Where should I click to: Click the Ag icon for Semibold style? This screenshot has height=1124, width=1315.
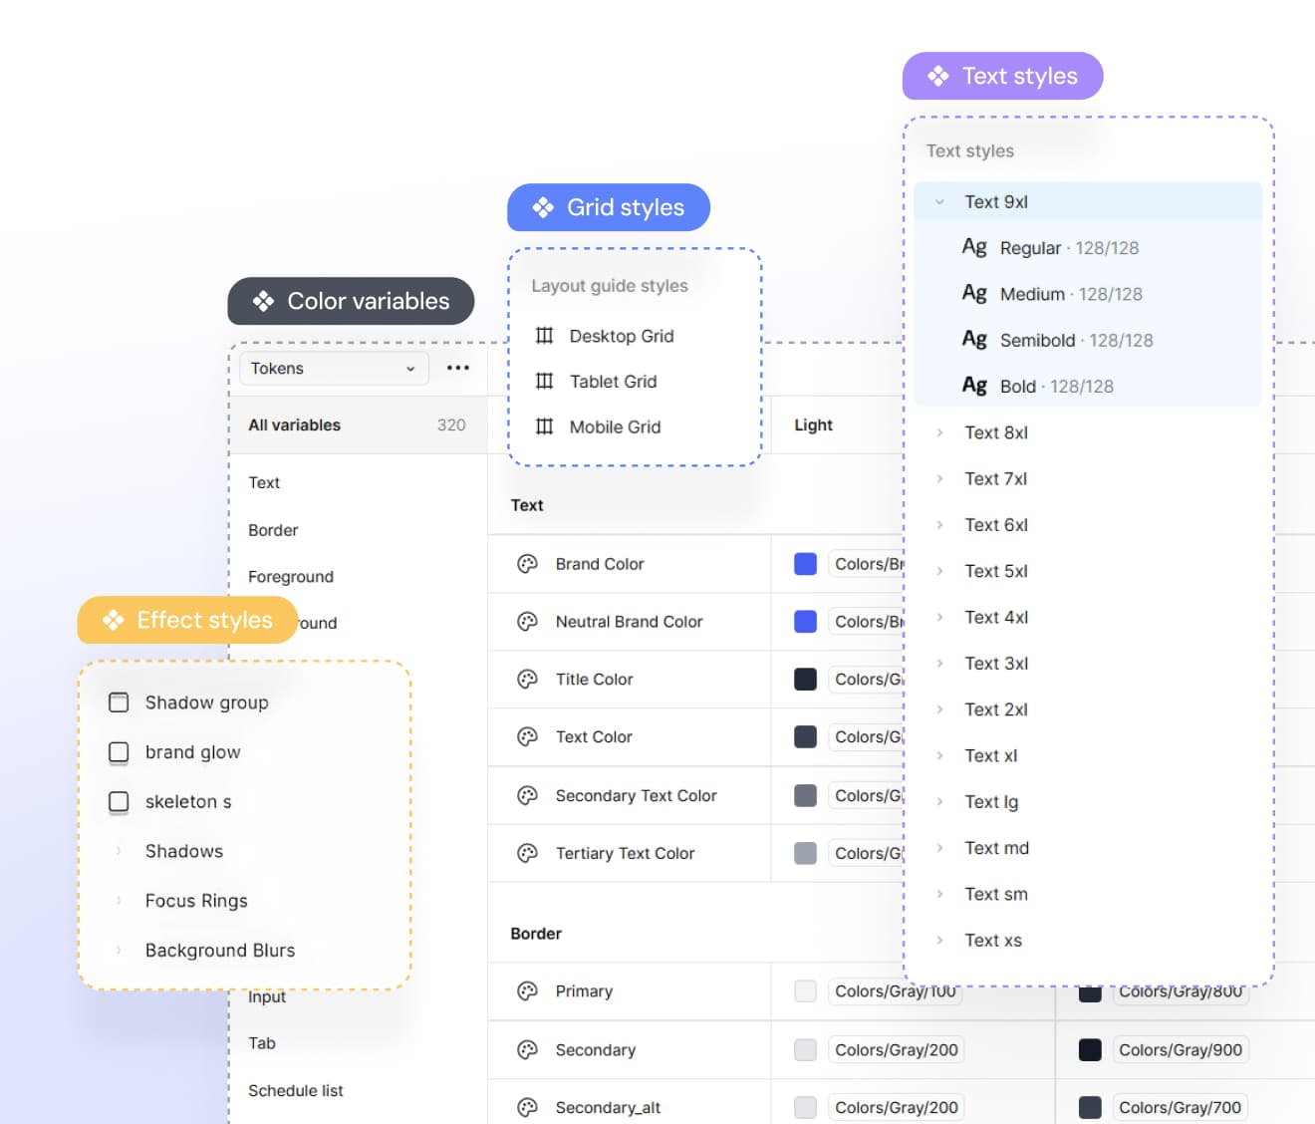coord(974,339)
